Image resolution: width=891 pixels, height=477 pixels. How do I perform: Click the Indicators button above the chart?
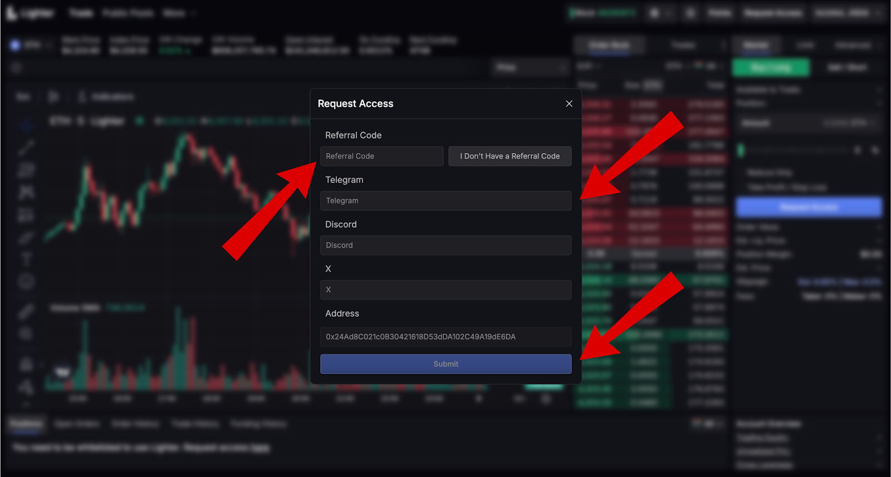coord(106,97)
